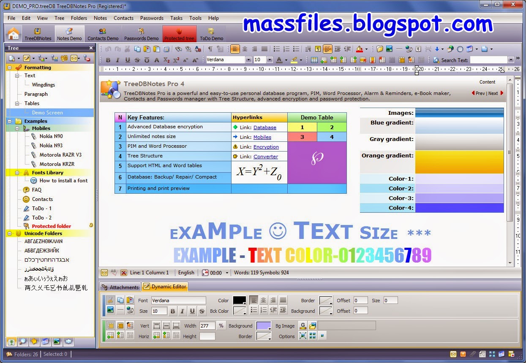Toggle Underline in the format toolbar

coord(128,60)
